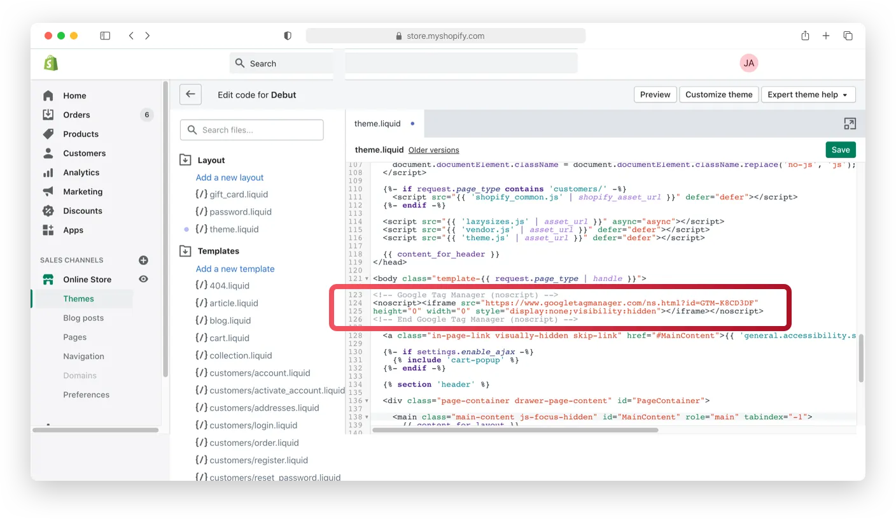Click the Add a new layout link
Viewport: 896px width, 519px height.
click(x=229, y=178)
